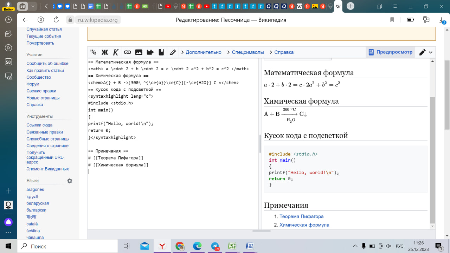Open Task View on the taskbar
450x253 pixels.
[x=127, y=246]
